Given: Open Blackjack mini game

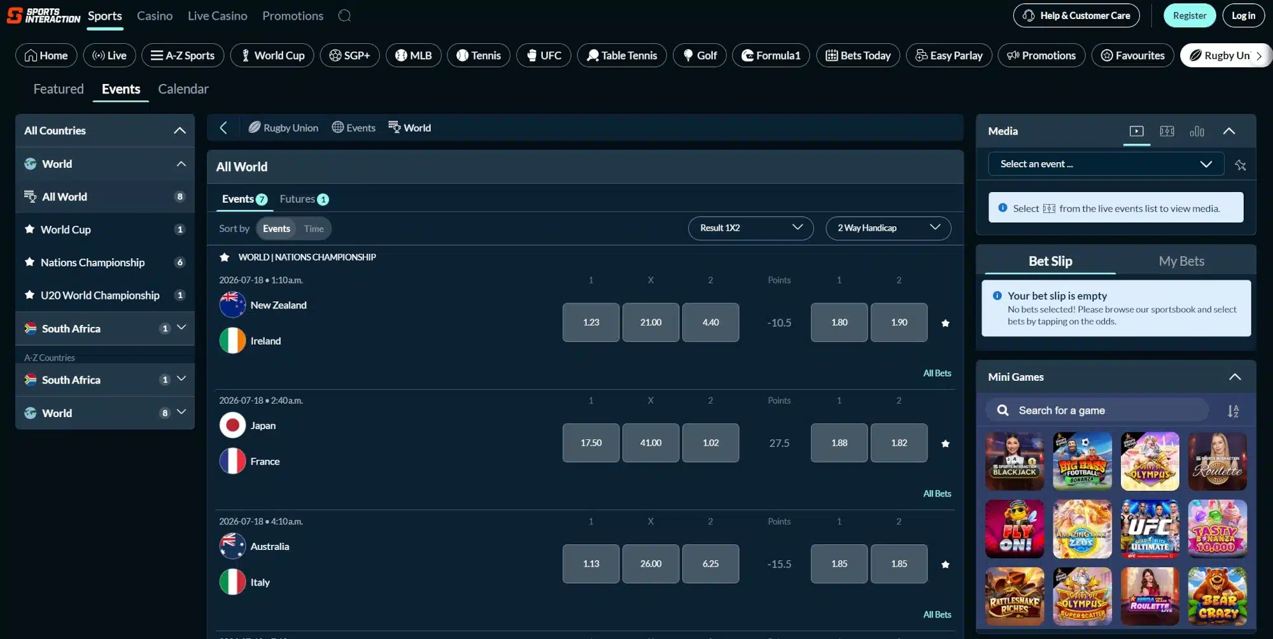Looking at the screenshot, I should tap(1015, 461).
